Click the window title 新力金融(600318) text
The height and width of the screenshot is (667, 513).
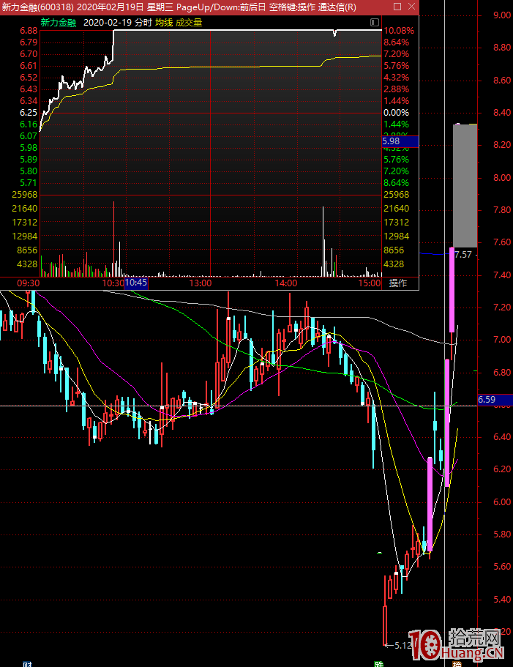[x=37, y=7]
